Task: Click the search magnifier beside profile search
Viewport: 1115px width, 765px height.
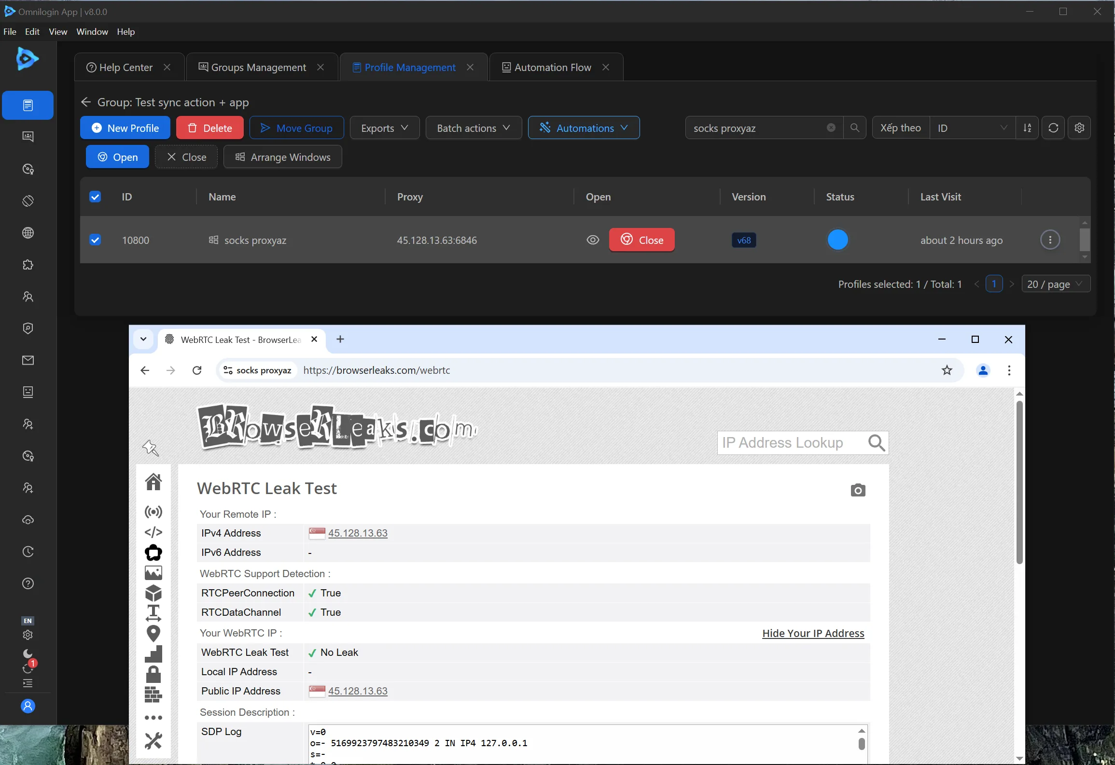Action: click(854, 128)
